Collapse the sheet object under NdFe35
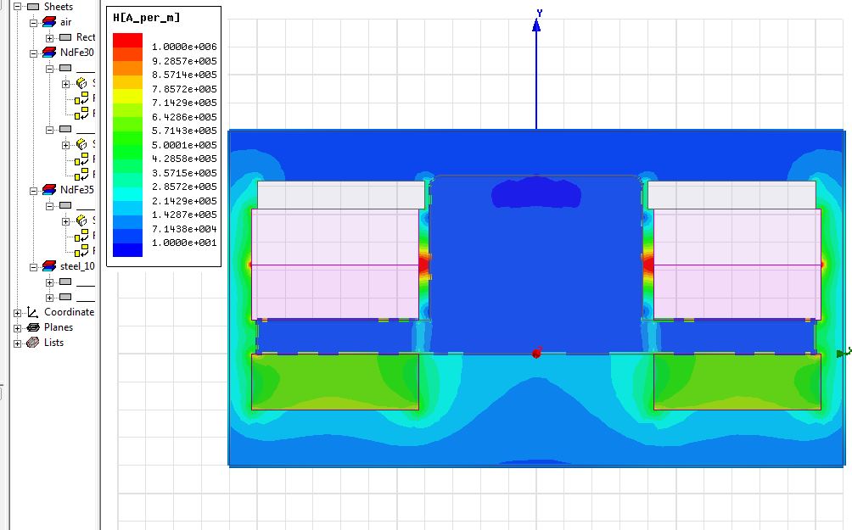852x530 pixels. [49, 206]
